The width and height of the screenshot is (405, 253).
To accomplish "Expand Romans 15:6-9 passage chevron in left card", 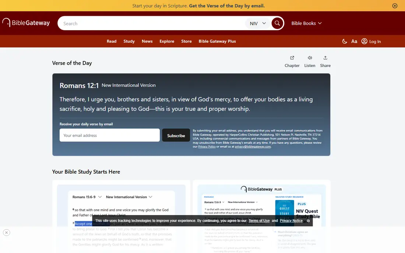I will point(100,197).
